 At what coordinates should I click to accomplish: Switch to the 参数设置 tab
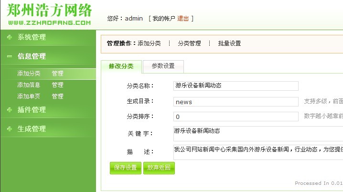pyautogui.click(x=163, y=66)
